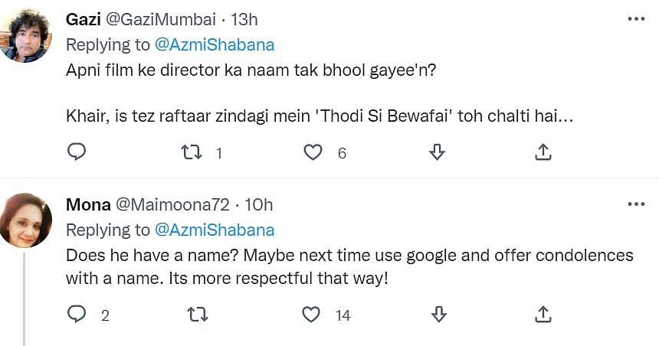
Task: Open Mona's profile via display name
Action: pos(88,204)
